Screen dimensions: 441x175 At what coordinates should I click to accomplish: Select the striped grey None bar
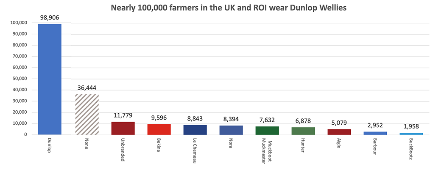87,114
